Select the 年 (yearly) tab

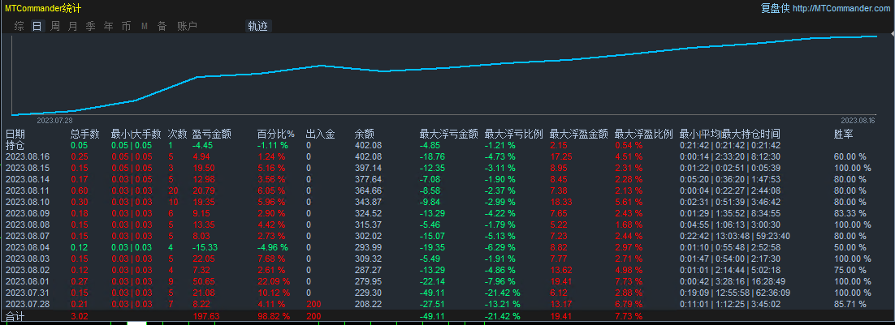[108, 26]
